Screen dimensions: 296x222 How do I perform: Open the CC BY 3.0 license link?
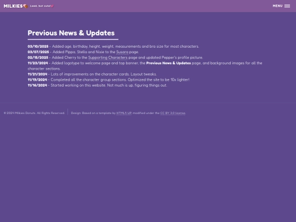click(173, 113)
